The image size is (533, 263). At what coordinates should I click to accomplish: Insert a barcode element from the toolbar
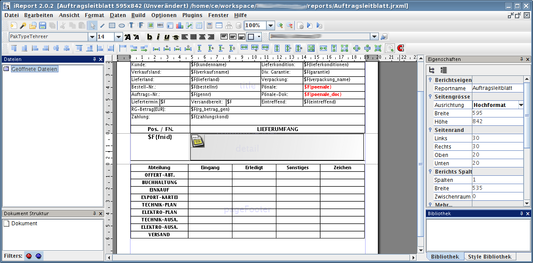click(x=160, y=25)
